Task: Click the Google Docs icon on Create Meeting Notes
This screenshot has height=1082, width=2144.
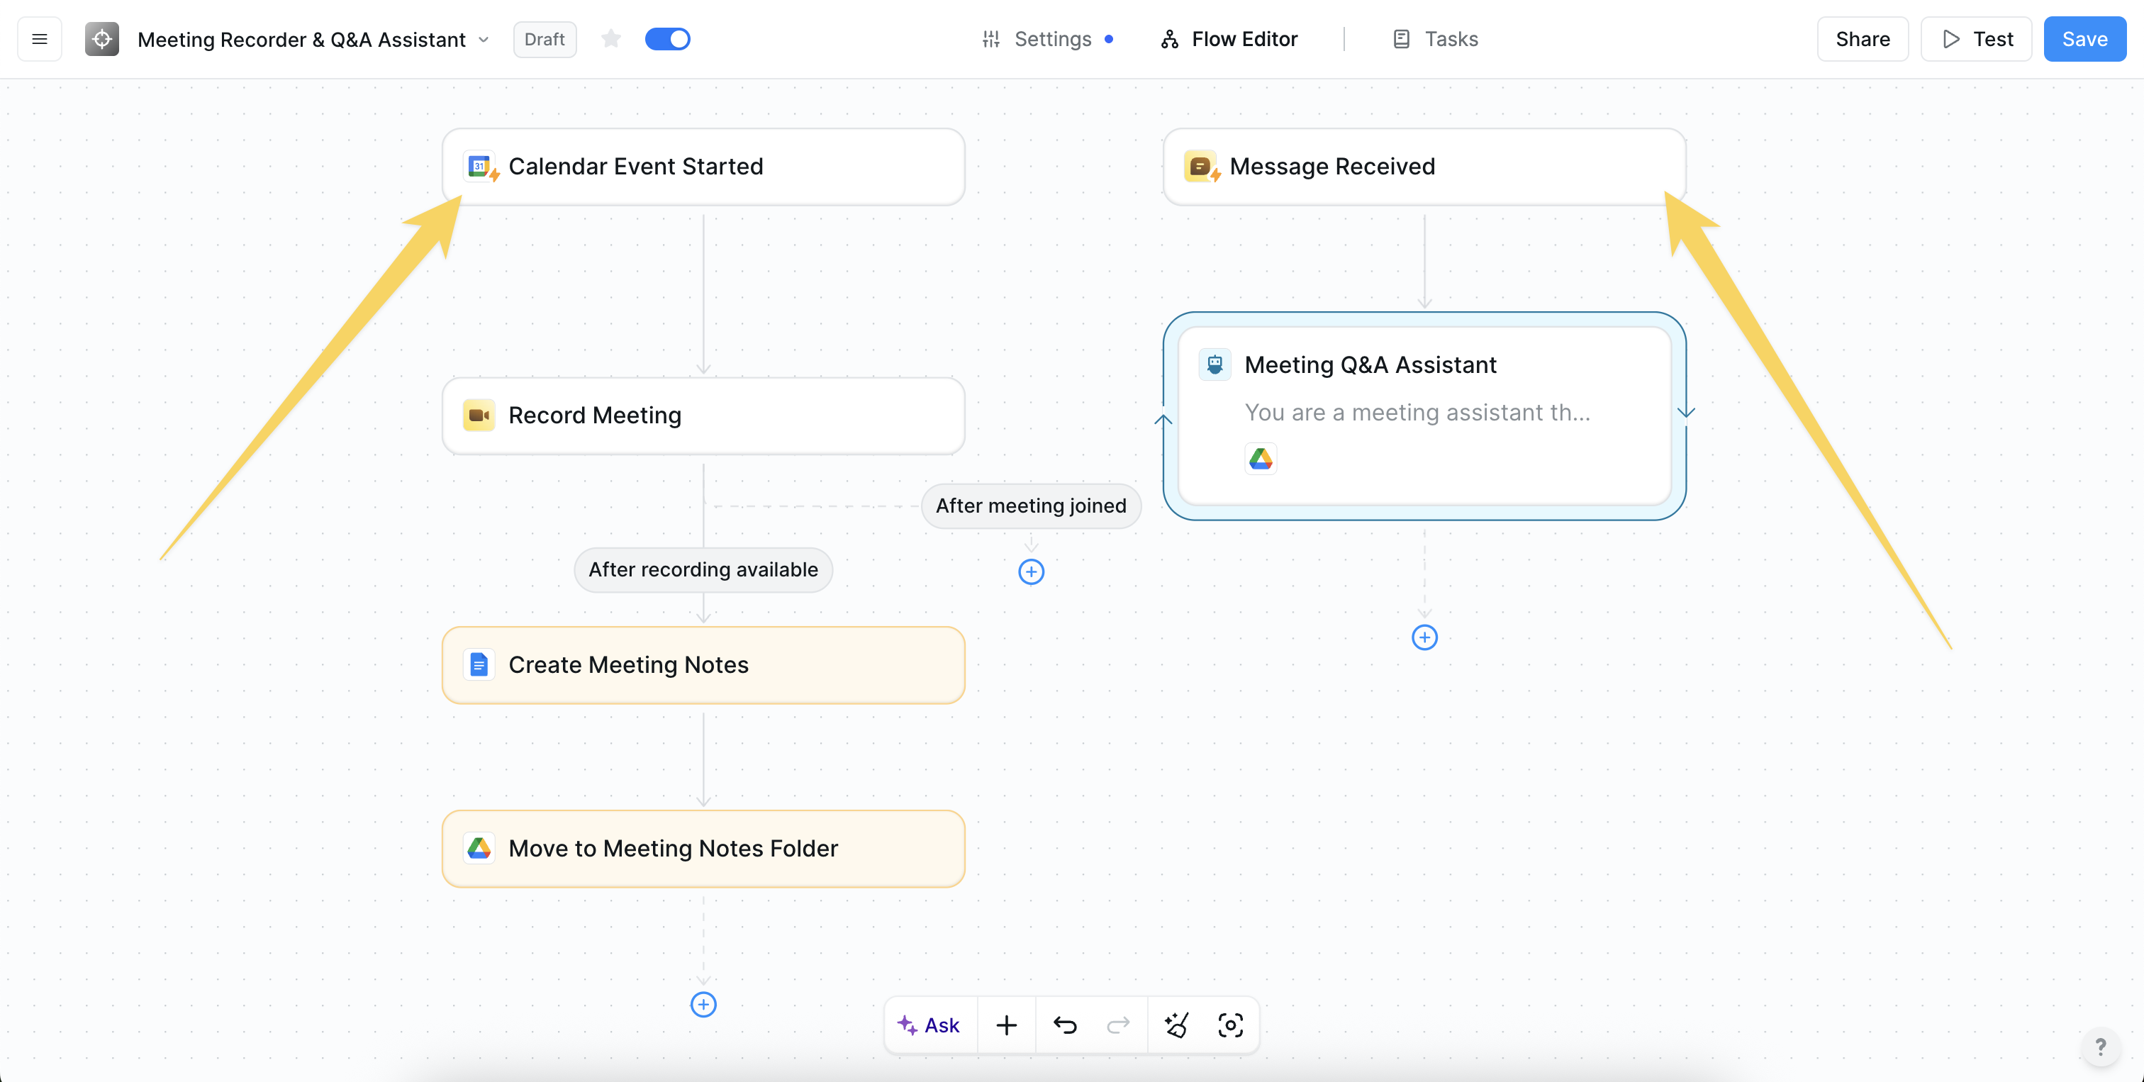Action: [479, 664]
